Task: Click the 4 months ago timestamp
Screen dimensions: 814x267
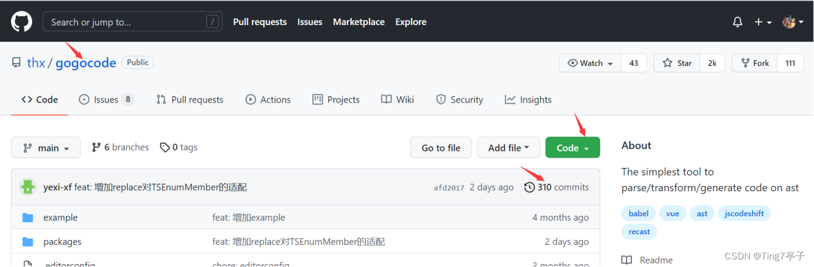Action: [x=561, y=217]
